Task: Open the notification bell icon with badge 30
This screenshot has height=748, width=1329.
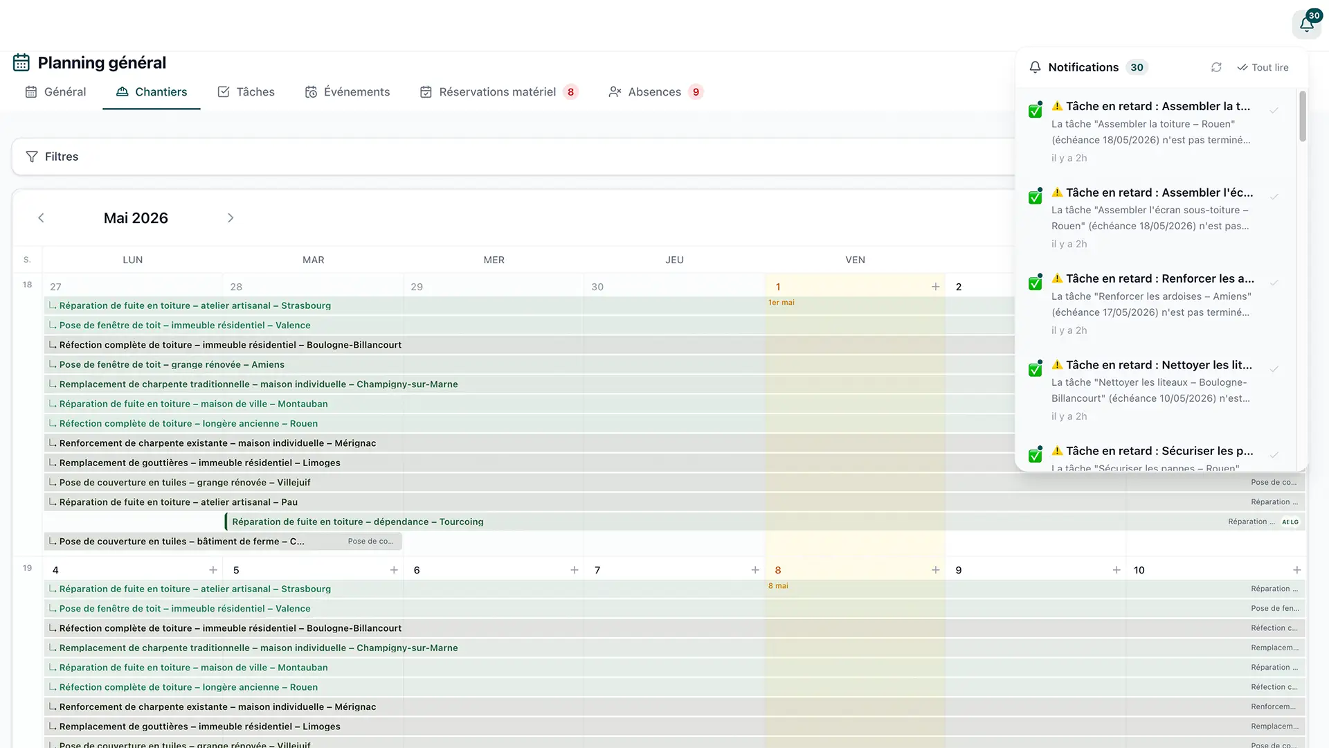Action: (x=1307, y=24)
